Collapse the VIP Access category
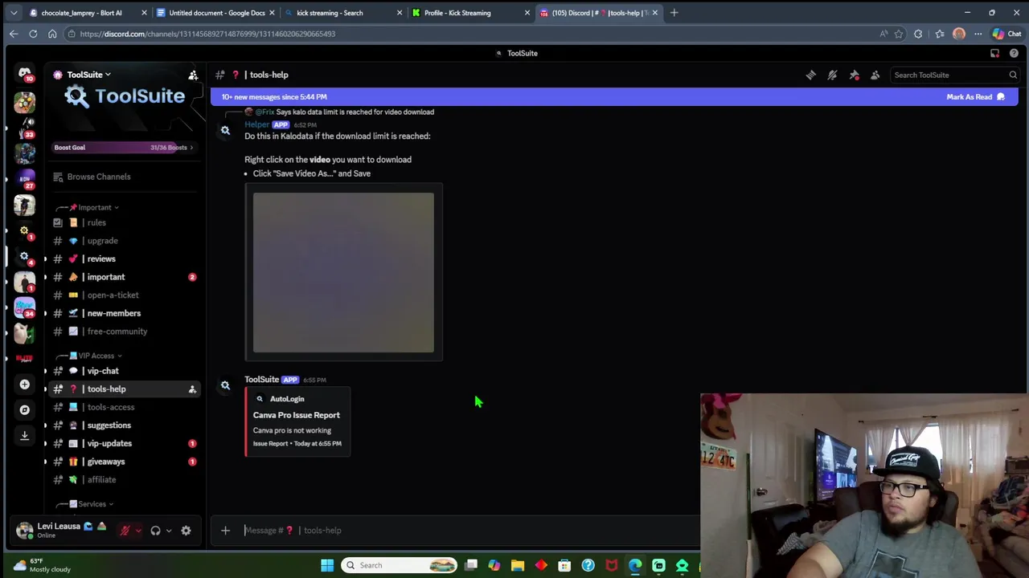Image resolution: width=1029 pixels, height=578 pixels. 96,356
